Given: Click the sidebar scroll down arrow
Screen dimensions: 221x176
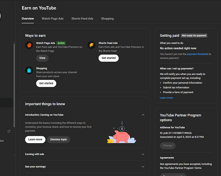Looking at the screenshot, I should 14,155.
